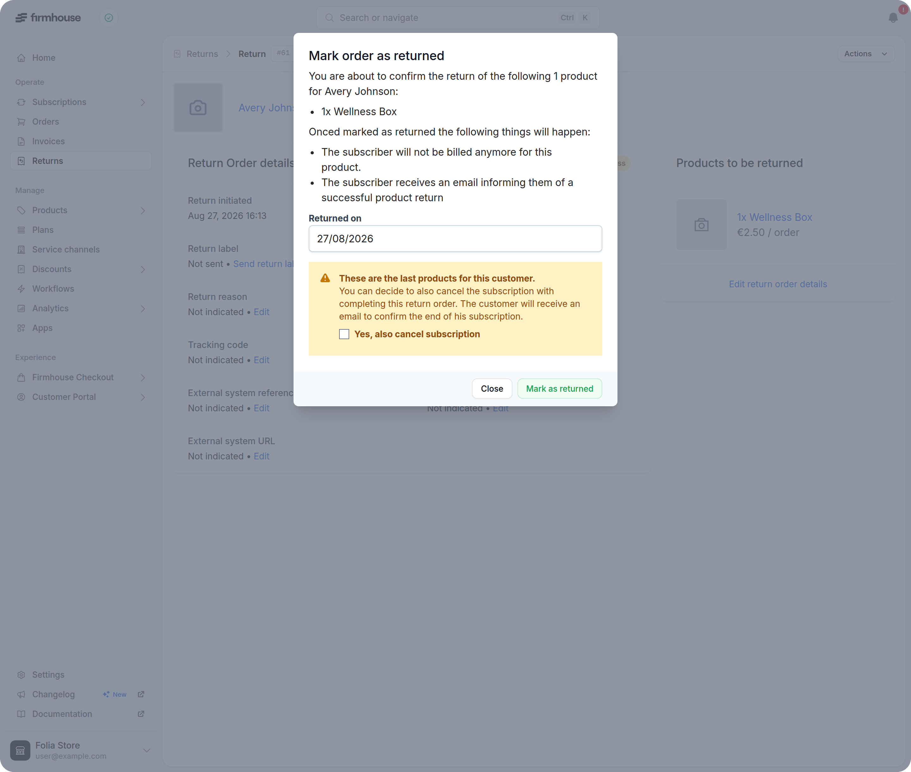Click the Subscriptions cycle icon
The height and width of the screenshot is (772, 911).
pos(21,102)
